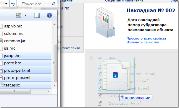Viewport: 179px width, 108px height.
Task: Open the view options dropdown arrow
Action: click(25, 15)
